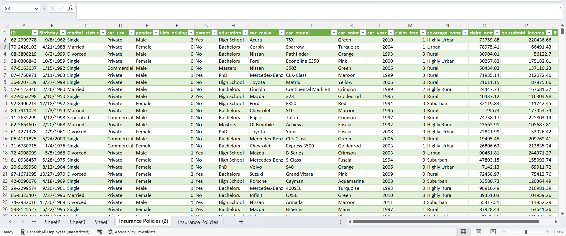Viewport: 566px width, 236px height.
Task: Open the claim_amt filter dropdown
Action: 497,33
